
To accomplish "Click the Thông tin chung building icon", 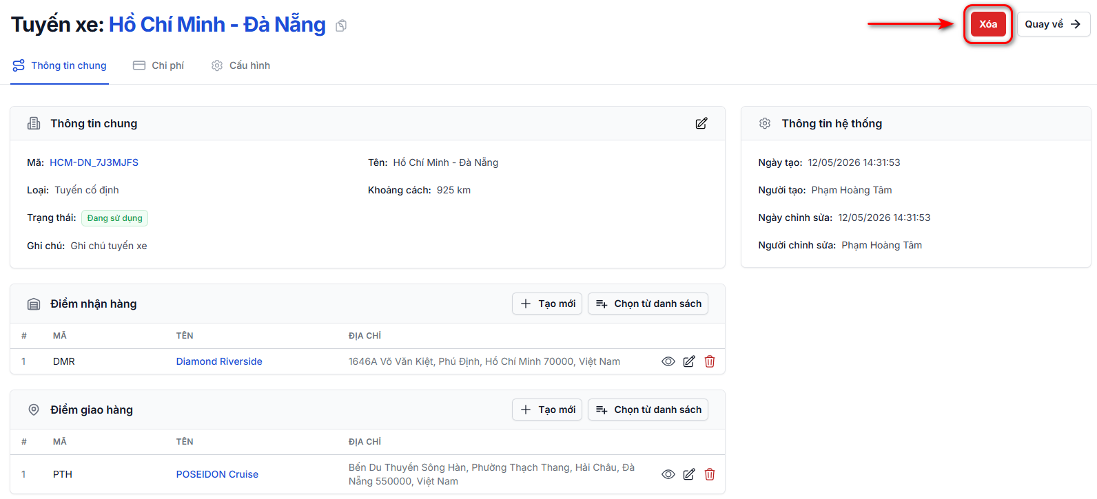I will pyautogui.click(x=34, y=123).
